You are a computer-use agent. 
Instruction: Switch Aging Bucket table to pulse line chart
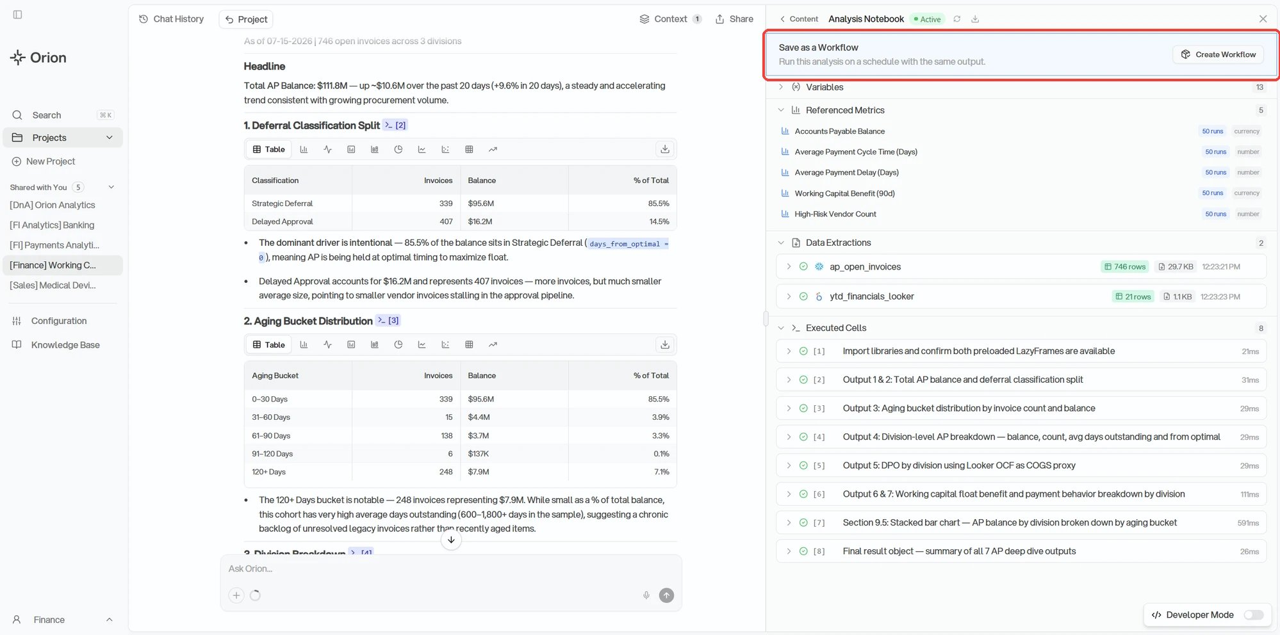pyautogui.click(x=327, y=344)
